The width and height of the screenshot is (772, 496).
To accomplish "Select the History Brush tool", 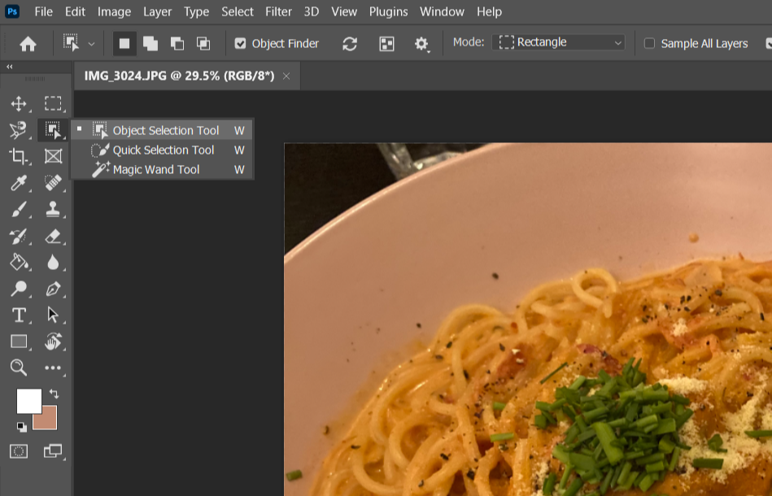I will [x=19, y=236].
